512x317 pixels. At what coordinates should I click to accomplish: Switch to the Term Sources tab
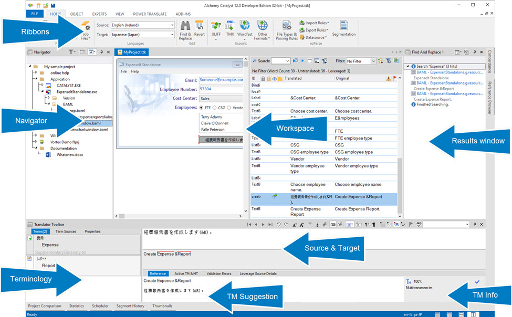click(66, 231)
